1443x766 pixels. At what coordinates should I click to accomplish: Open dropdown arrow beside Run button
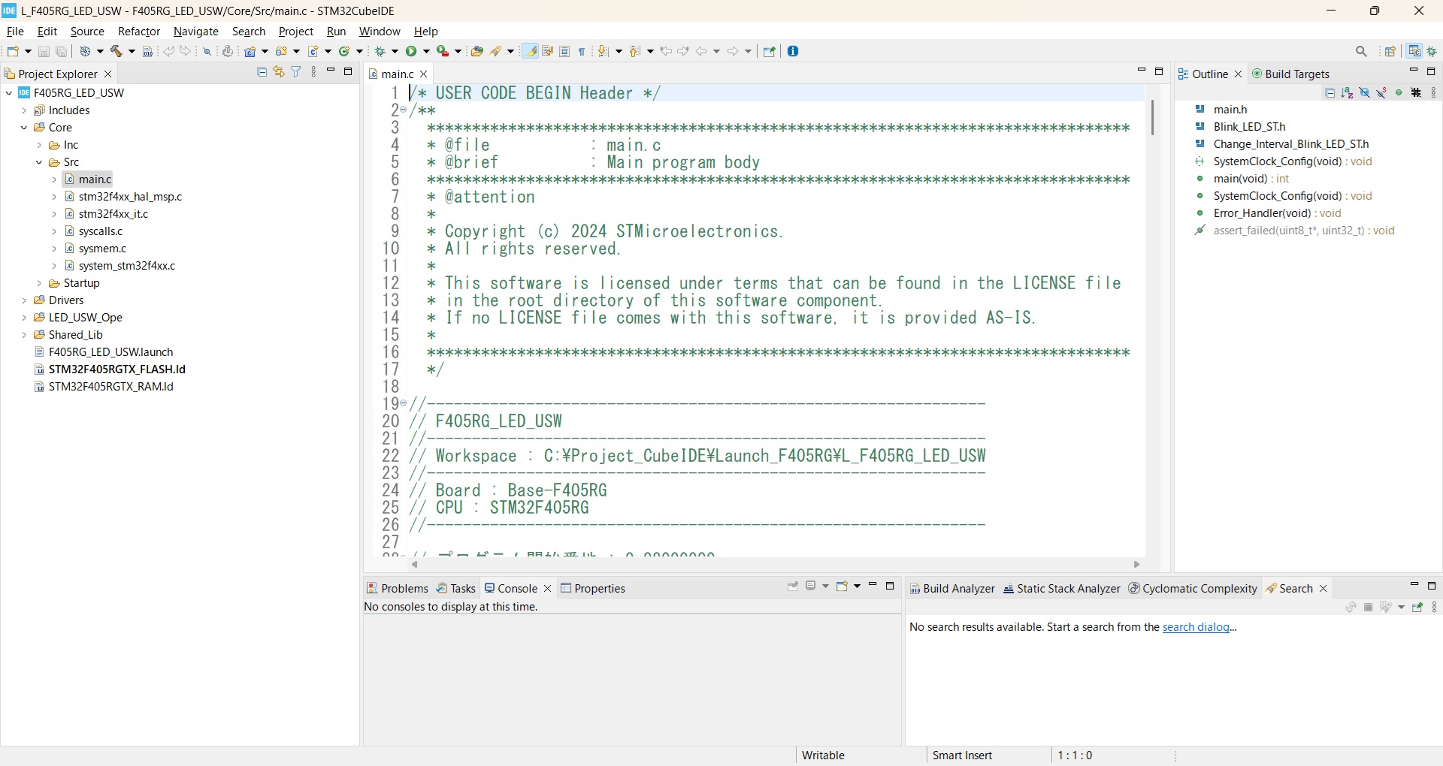(x=426, y=51)
